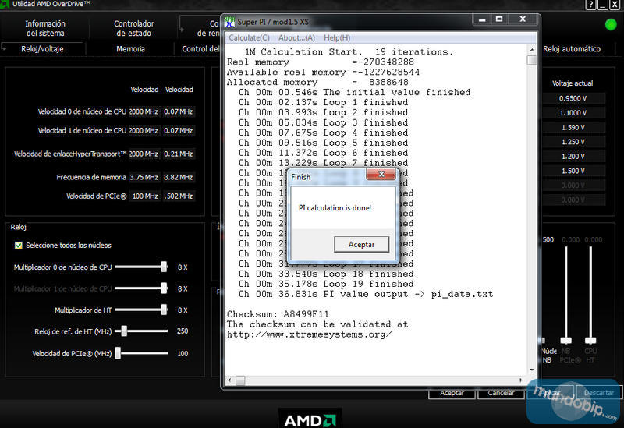Click the http://www.xtremesystems.org/ text
The image size is (624, 428).
pos(309,334)
